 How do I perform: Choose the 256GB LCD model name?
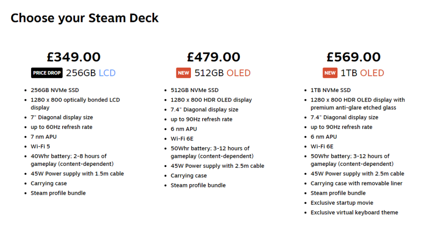[x=91, y=73]
